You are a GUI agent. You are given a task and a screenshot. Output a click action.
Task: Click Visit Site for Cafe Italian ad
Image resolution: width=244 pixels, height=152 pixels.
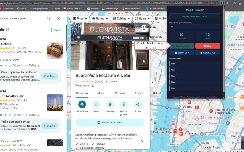pyautogui.click(x=49, y=76)
